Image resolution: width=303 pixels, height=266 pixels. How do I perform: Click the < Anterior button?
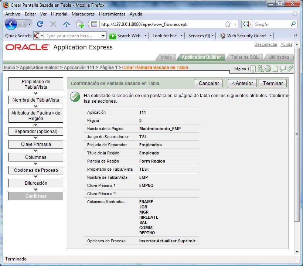click(x=242, y=83)
